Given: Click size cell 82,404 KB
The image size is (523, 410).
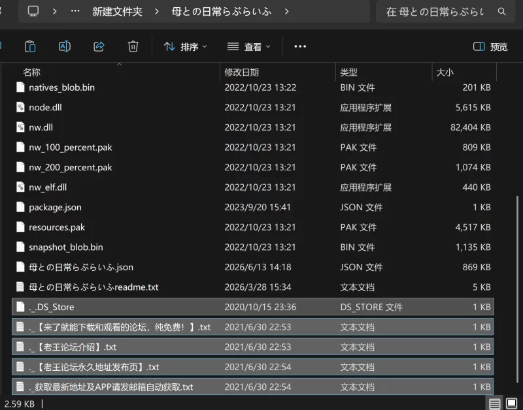Looking at the screenshot, I should (470, 127).
